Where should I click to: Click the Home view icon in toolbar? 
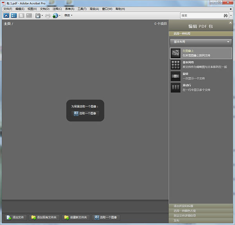(x=6, y=16)
